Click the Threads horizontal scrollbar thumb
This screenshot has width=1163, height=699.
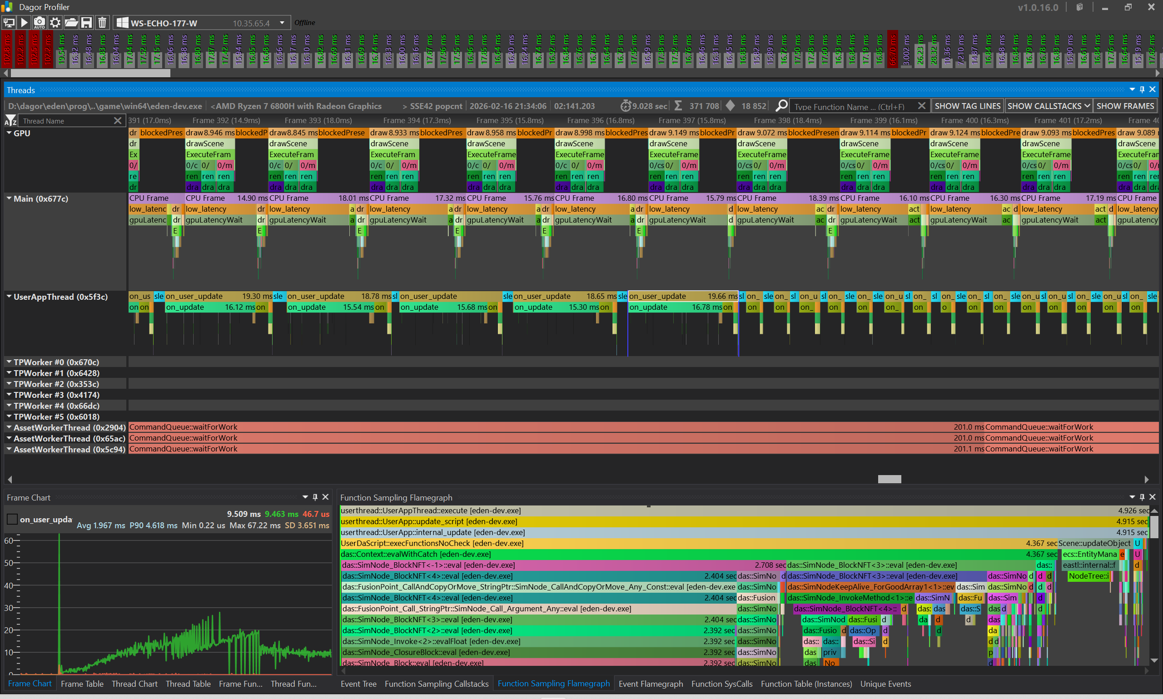click(890, 479)
